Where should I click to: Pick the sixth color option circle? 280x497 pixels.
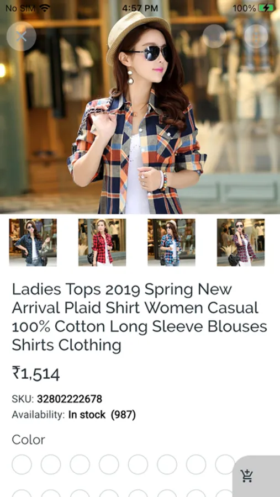click(167, 464)
